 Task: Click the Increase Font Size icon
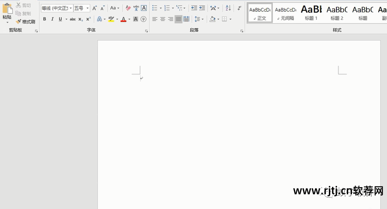94,8
